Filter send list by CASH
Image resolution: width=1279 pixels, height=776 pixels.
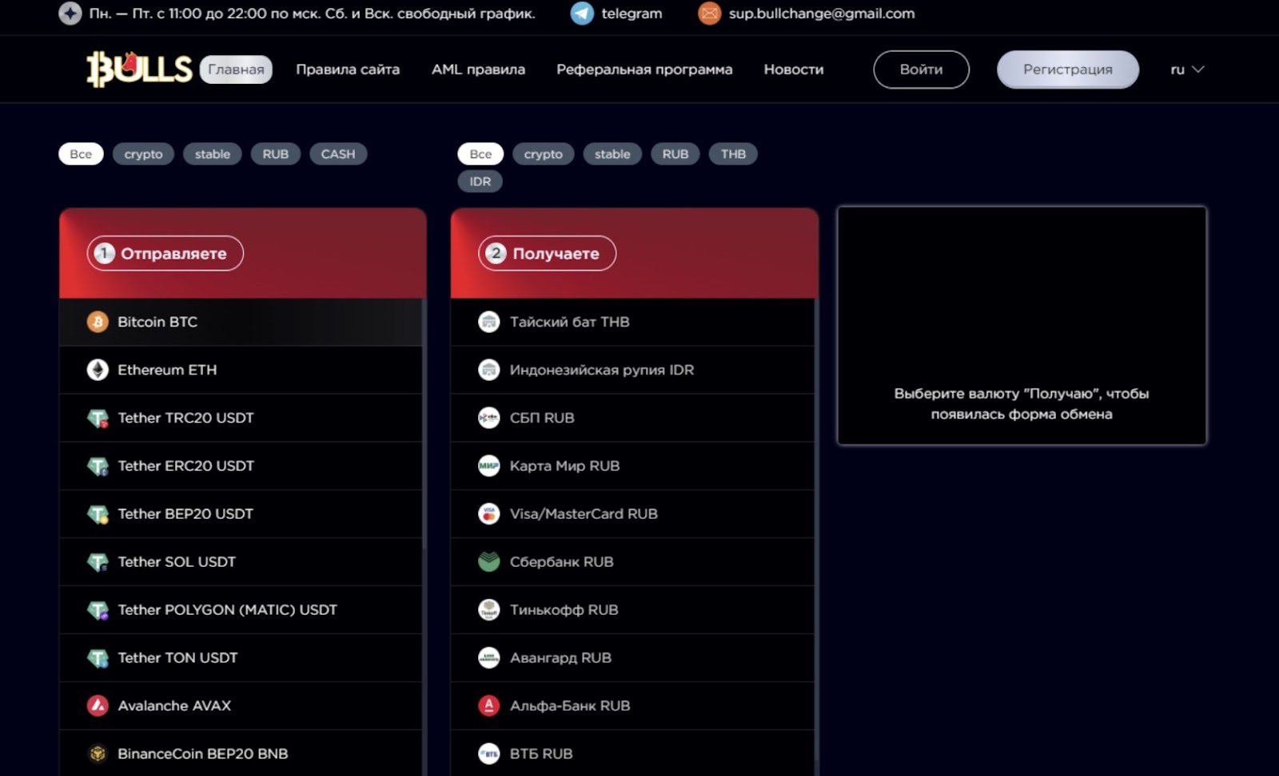337,154
